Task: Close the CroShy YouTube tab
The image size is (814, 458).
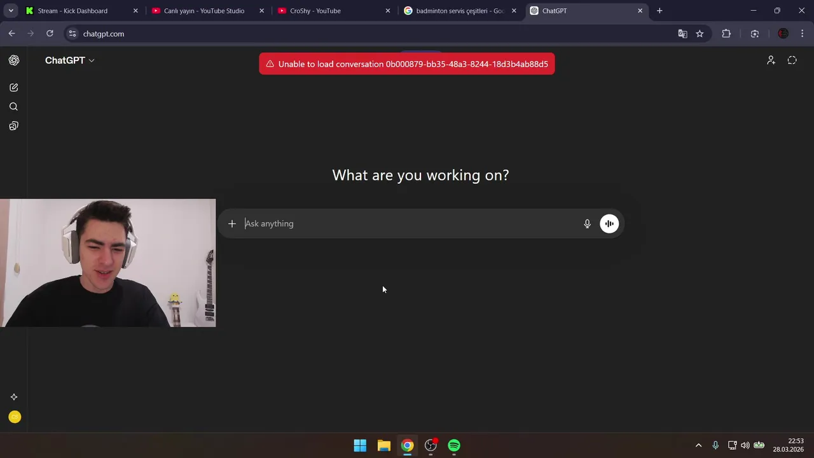Action: click(x=388, y=11)
